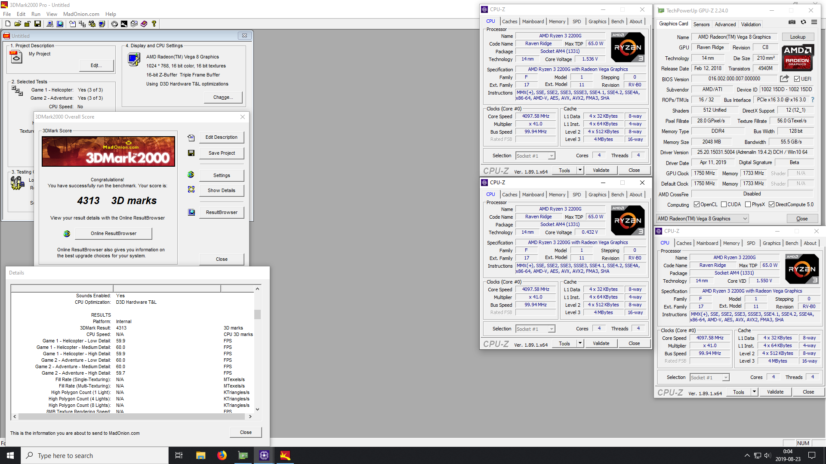The width and height of the screenshot is (826, 464).
Task: Click Close button in Details panel
Action: pyautogui.click(x=246, y=433)
